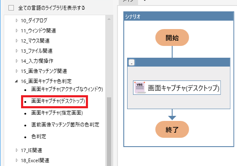Expand the 11_ウィンドウ関連 folder arrow
The image size is (237, 166).
point(17,31)
